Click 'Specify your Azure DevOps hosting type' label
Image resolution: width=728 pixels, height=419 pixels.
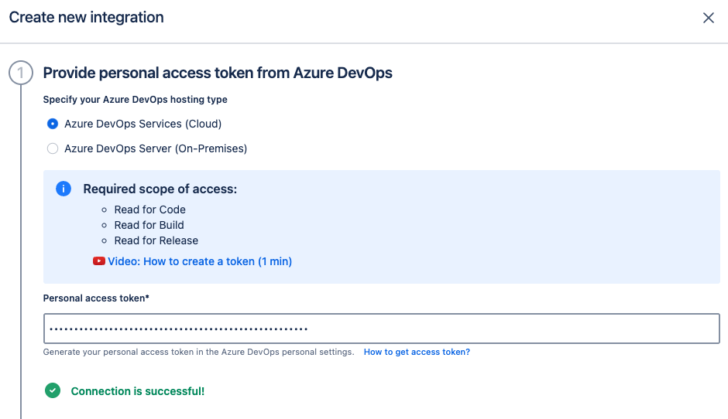135,100
